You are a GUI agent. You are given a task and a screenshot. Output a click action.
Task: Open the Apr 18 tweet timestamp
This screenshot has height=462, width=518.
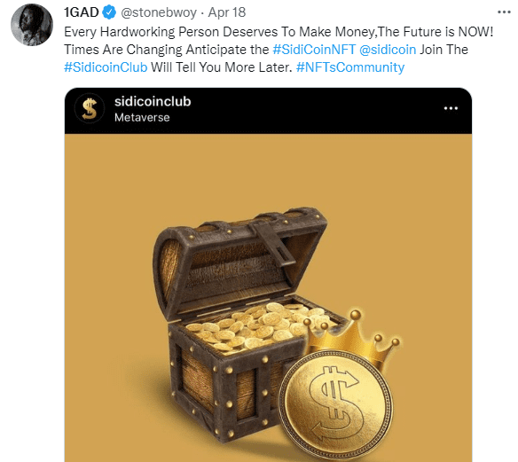tap(227, 12)
